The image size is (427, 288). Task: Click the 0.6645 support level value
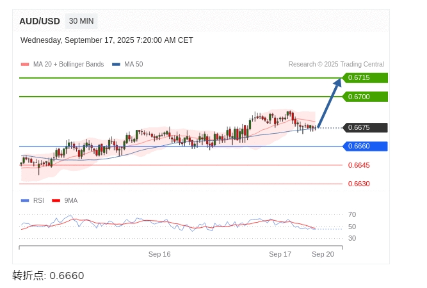tap(359, 165)
